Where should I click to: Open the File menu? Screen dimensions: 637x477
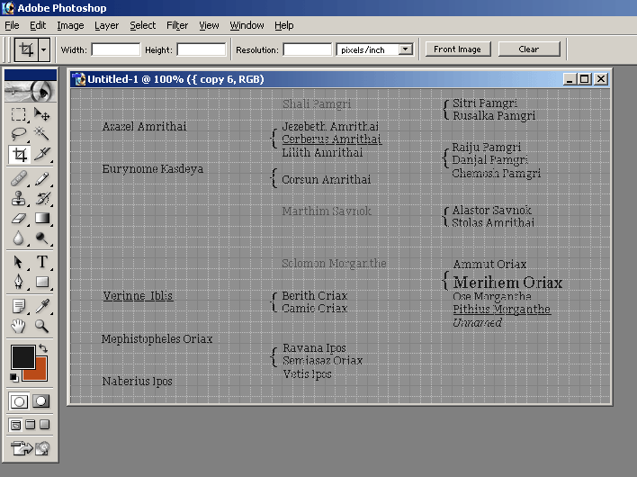point(12,25)
